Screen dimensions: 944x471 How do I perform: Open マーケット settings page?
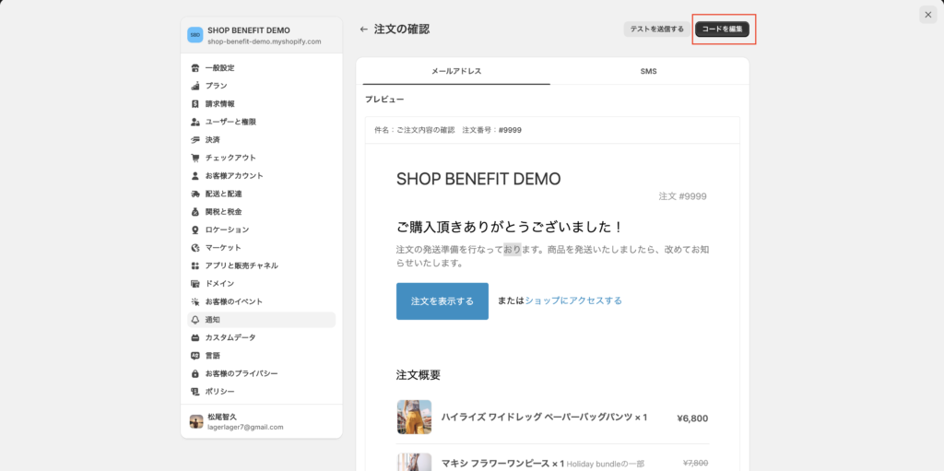click(x=261, y=248)
